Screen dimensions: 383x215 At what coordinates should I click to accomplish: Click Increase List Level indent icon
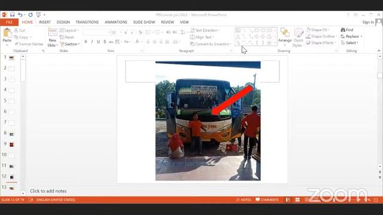pyautogui.click(x=175, y=32)
